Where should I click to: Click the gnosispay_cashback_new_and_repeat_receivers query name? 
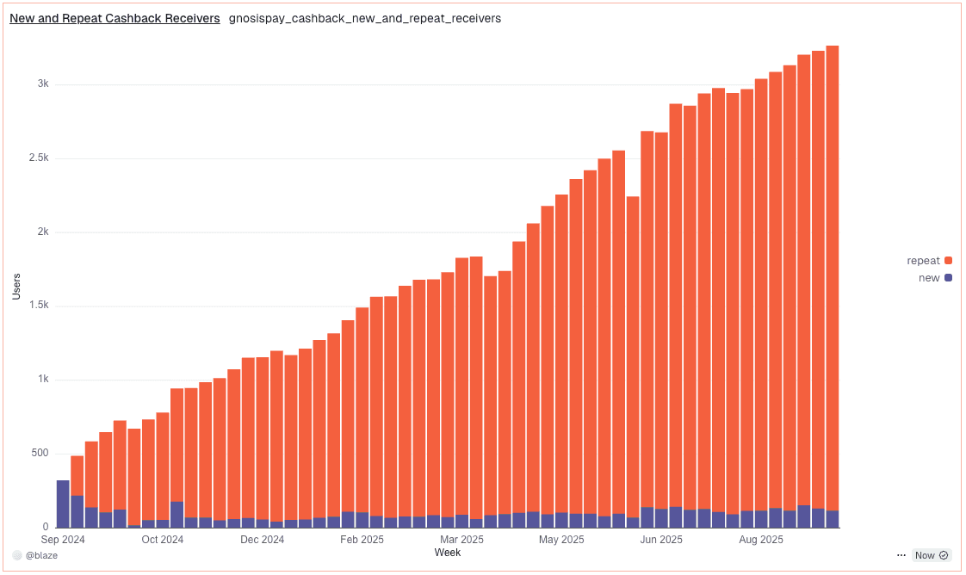(x=365, y=18)
